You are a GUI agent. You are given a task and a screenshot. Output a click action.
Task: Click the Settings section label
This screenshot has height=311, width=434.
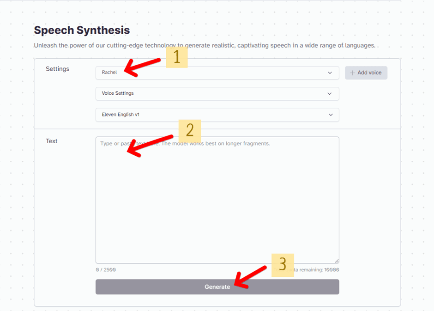57,69
